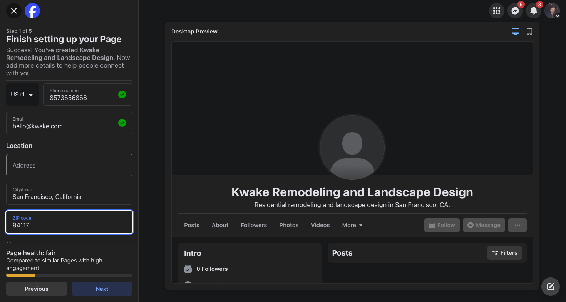Open the apps grid menu
The height and width of the screenshot is (302, 566).
pos(497,11)
